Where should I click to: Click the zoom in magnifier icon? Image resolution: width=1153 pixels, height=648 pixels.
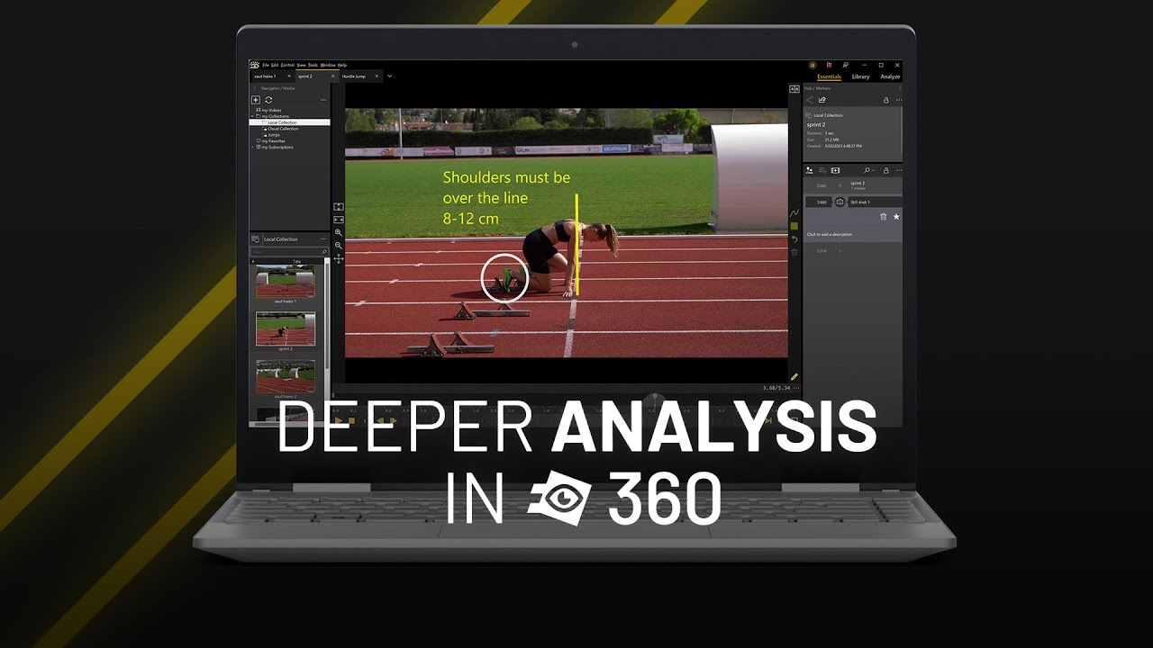(x=339, y=232)
